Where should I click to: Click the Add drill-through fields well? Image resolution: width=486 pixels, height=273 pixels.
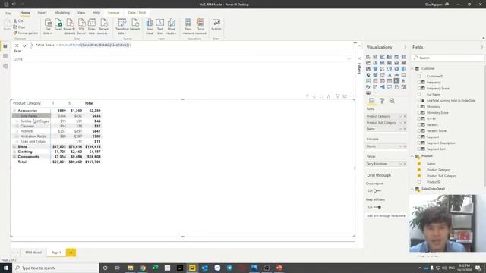[x=386, y=215]
